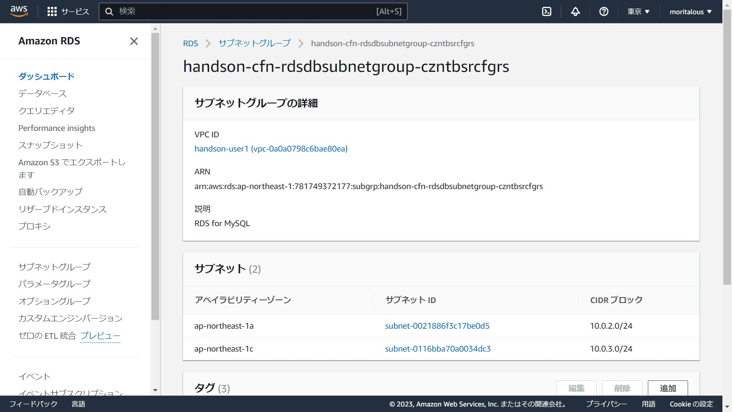Screen dimensions: 732x412
Task: Expand the 東京 region dropdown
Action: click(638, 11)
